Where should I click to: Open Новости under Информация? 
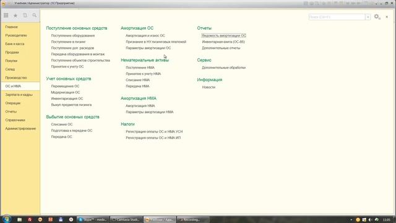pyautogui.click(x=209, y=87)
